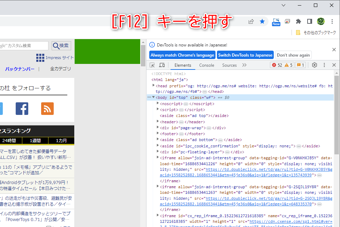The height and width of the screenshot is (227, 340).
Task: Click the orange RSS feed icon
Action: pyautogui.click(x=47, y=109)
